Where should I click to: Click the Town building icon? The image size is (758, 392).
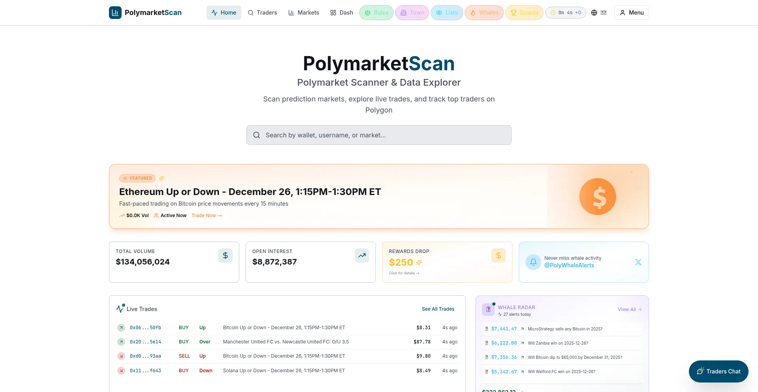coord(403,12)
